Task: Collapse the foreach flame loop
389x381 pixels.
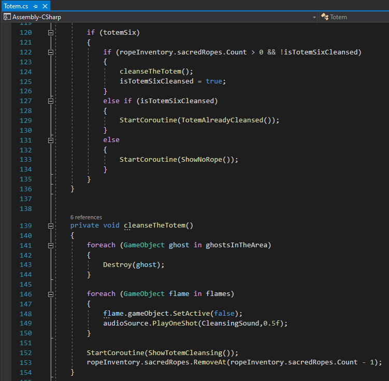Action: click(51, 294)
